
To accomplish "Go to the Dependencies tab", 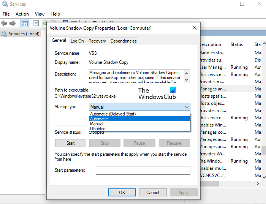I will [x=123, y=41].
